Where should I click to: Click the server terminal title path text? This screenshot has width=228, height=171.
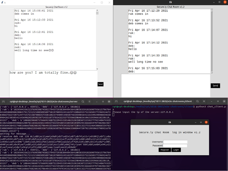click(x=44, y=102)
